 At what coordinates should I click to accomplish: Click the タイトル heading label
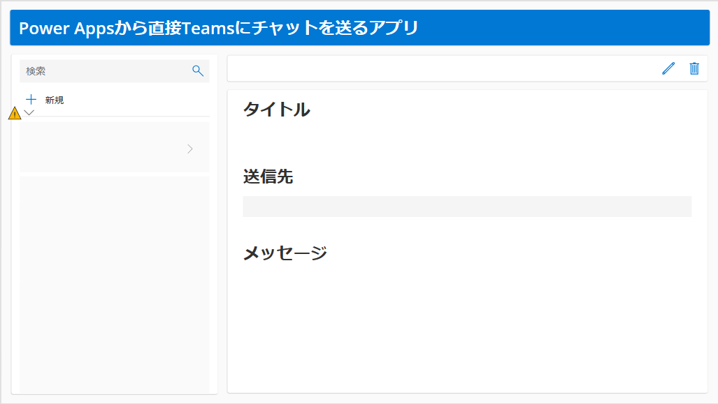point(277,110)
